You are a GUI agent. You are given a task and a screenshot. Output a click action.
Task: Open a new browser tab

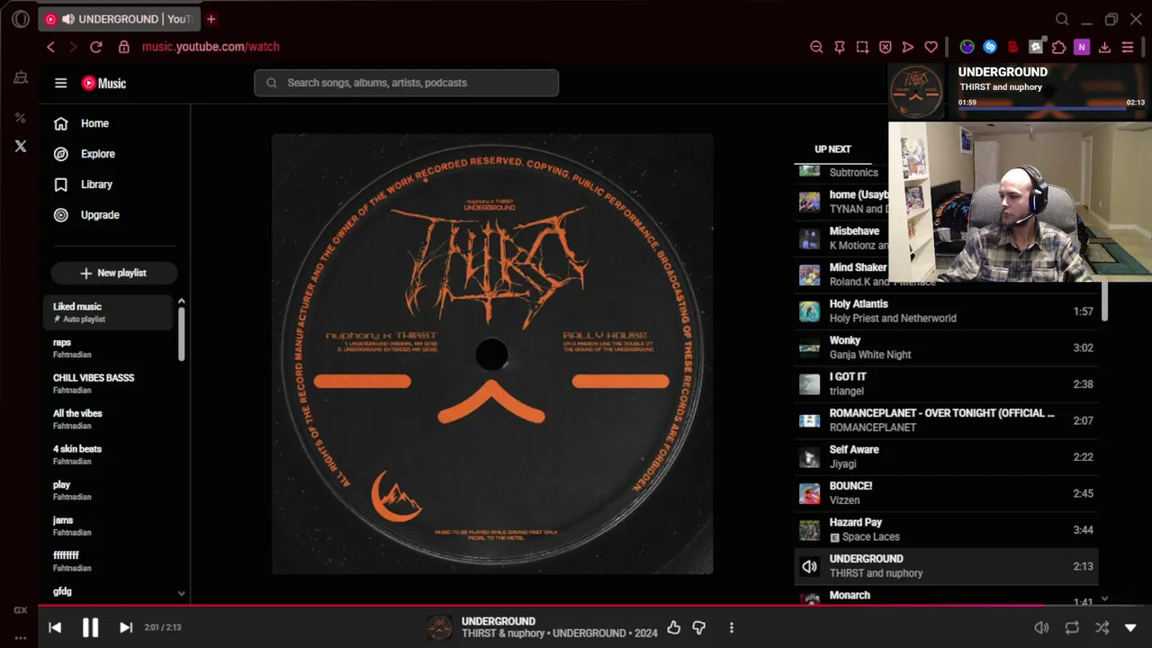[211, 19]
